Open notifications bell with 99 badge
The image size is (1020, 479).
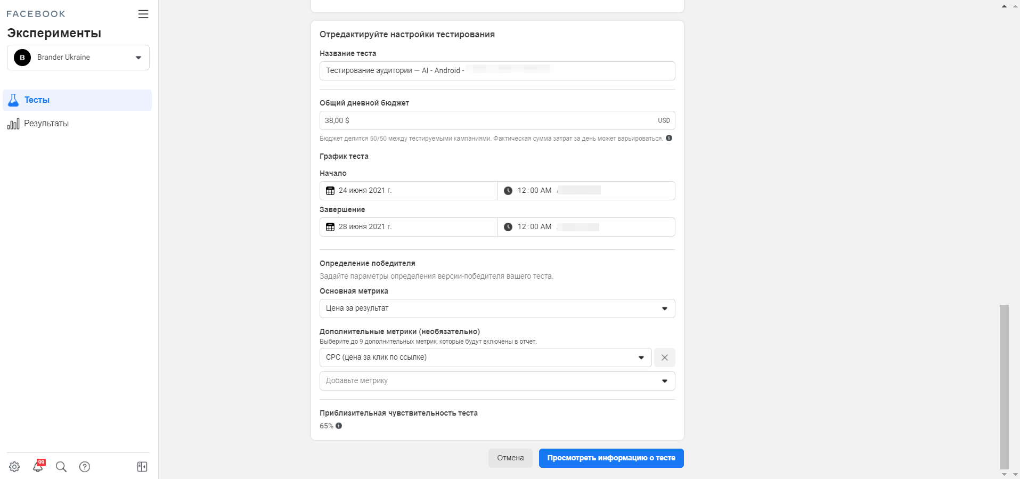coord(38,467)
